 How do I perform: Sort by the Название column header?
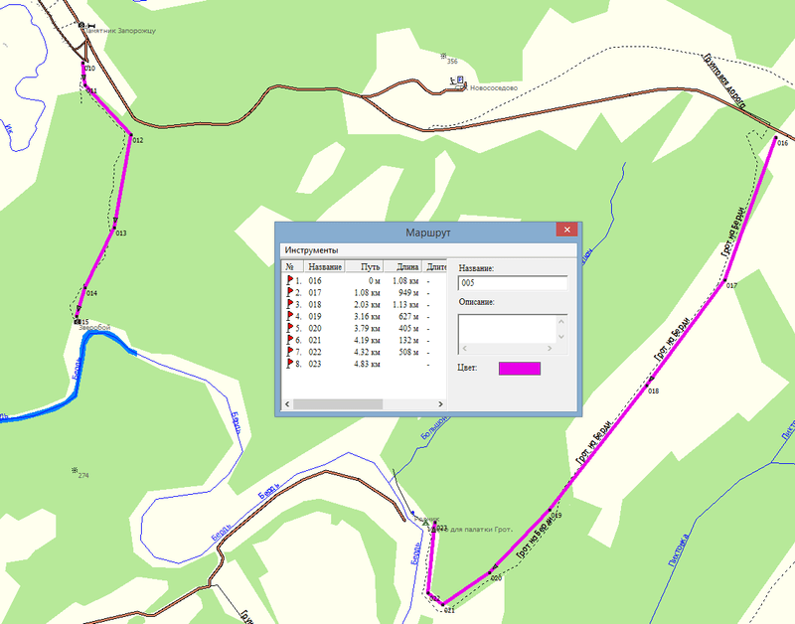click(325, 266)
